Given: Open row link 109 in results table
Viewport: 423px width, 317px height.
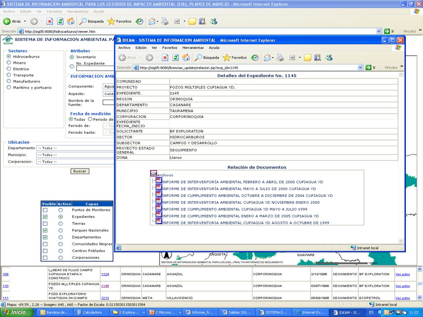Looking at the screenshot, I should click(x=5, y=274).
